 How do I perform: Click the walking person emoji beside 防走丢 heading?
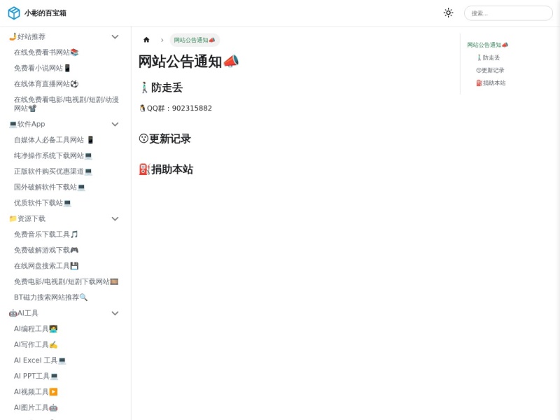pos(144,87)
